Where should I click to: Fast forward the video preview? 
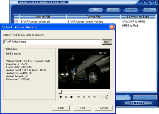(x=89, y=97)
